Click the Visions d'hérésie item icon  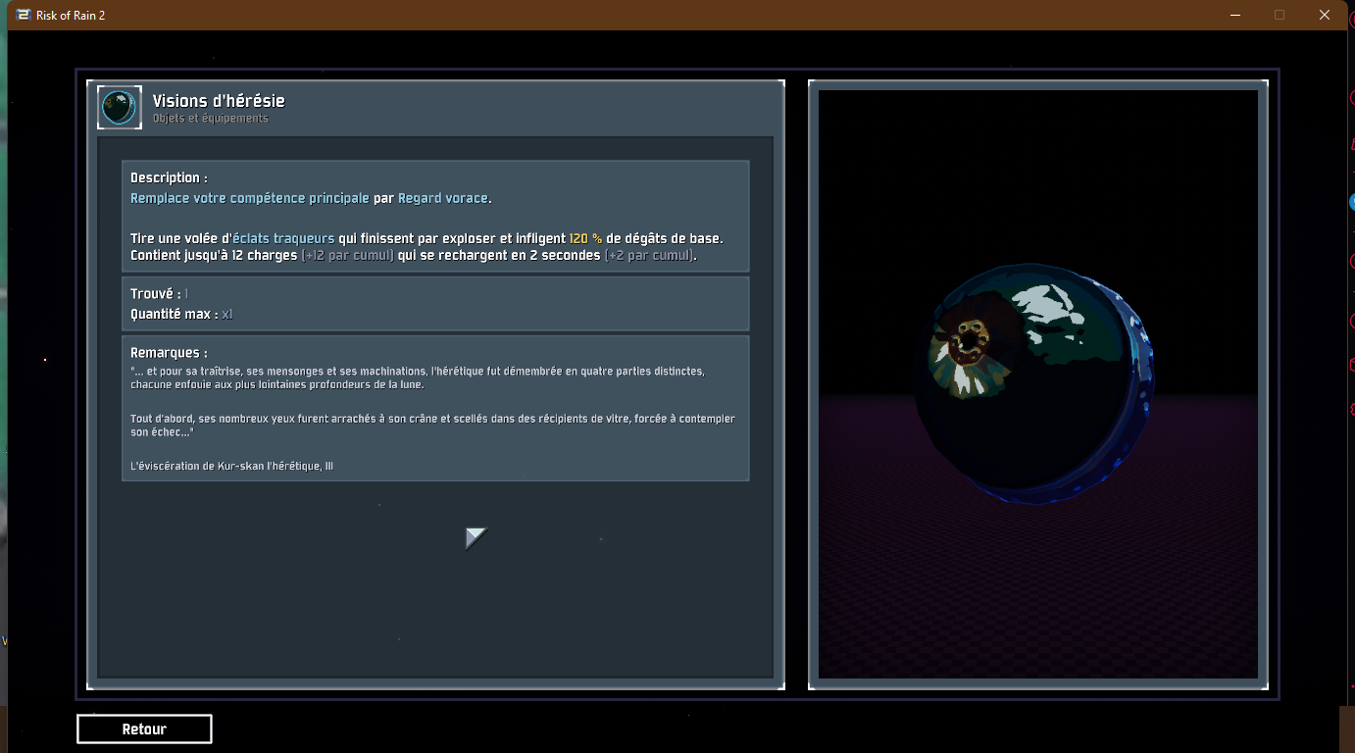point(119,107)
